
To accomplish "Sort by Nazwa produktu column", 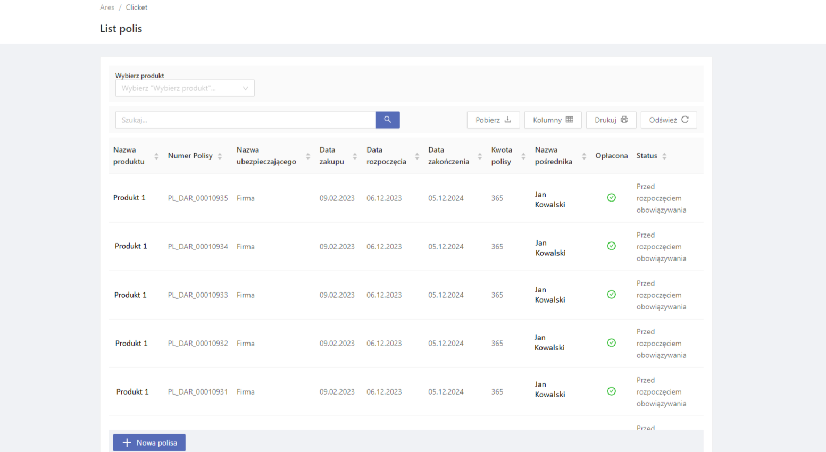I will (x=156, y=156).
